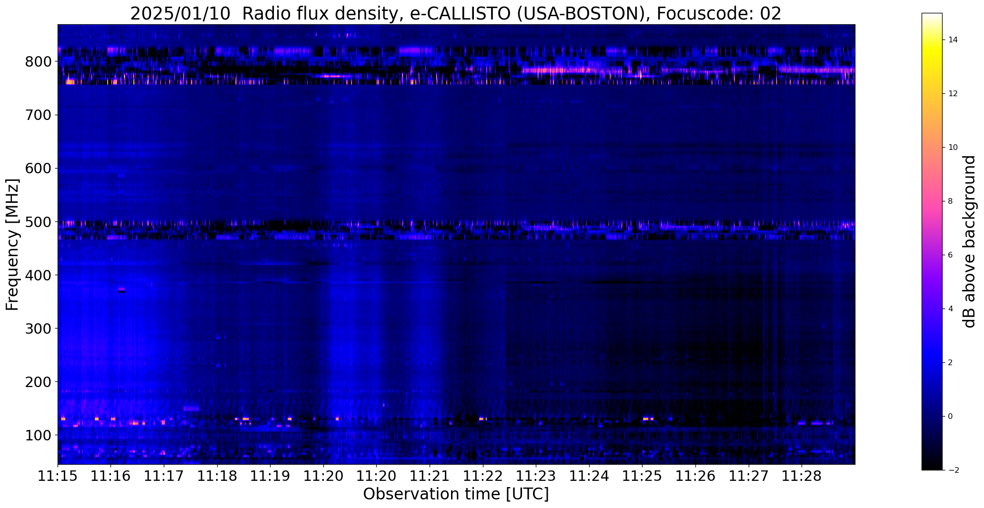This screenshot has height=508, width=984.
Task: Click the 11:27 time tick label
Action: point(749,477)
